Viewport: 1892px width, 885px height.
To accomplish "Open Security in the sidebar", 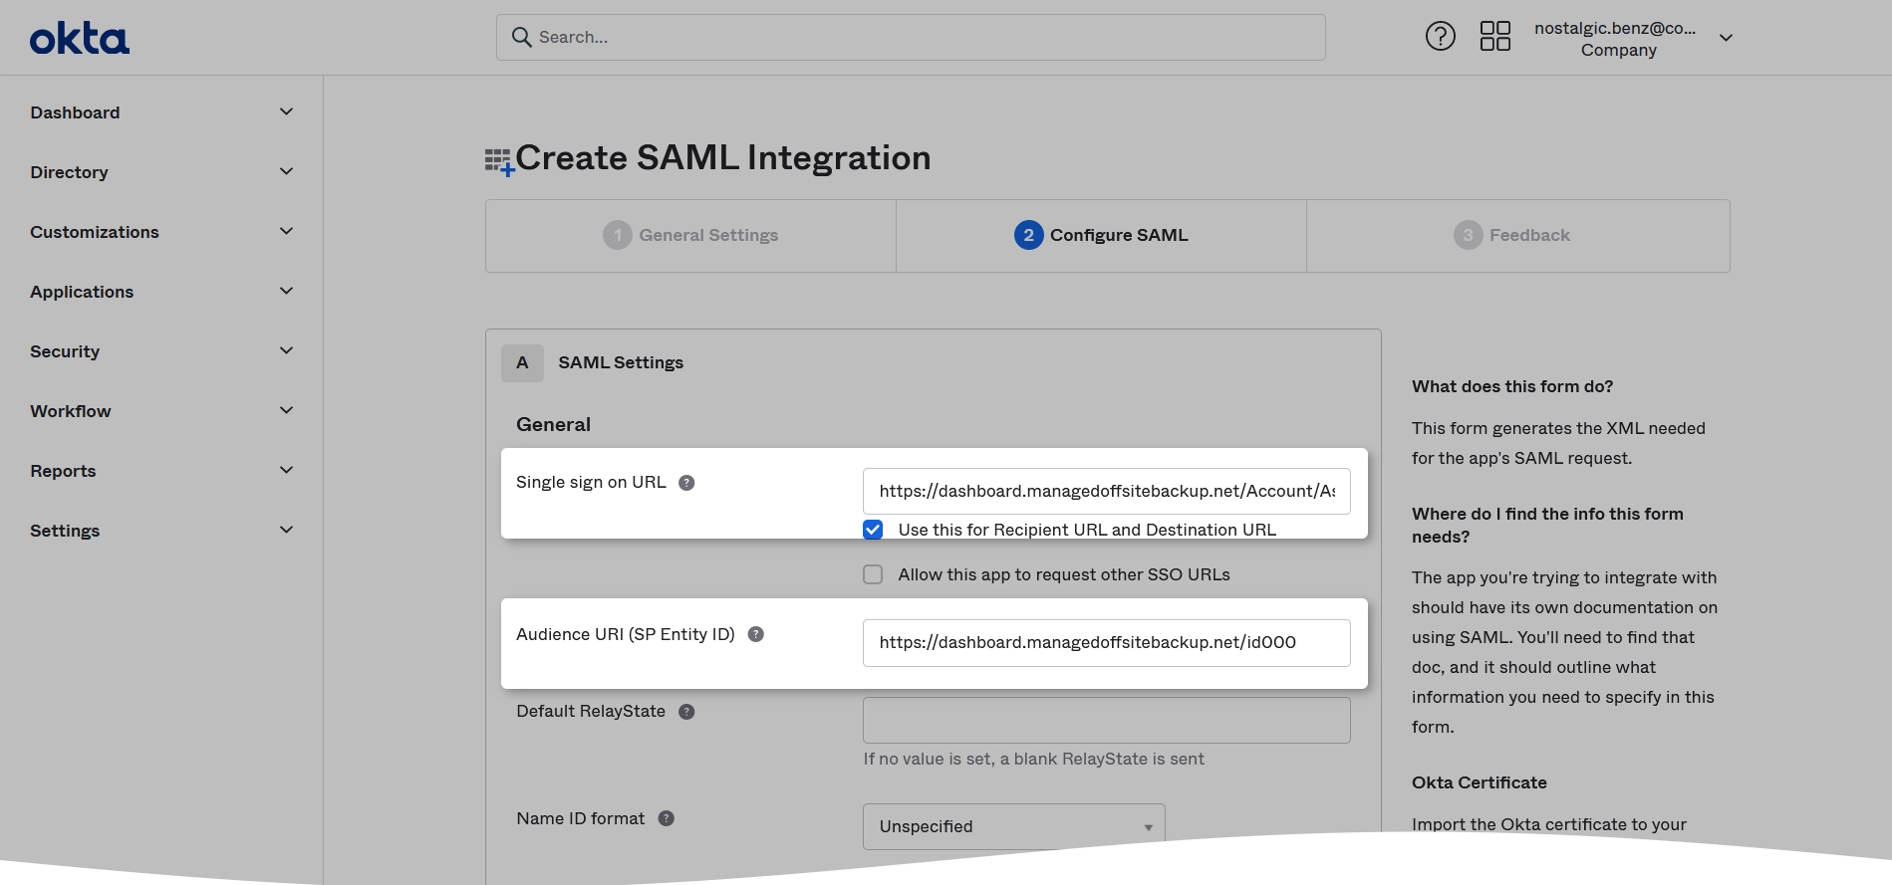I will 65,351.
